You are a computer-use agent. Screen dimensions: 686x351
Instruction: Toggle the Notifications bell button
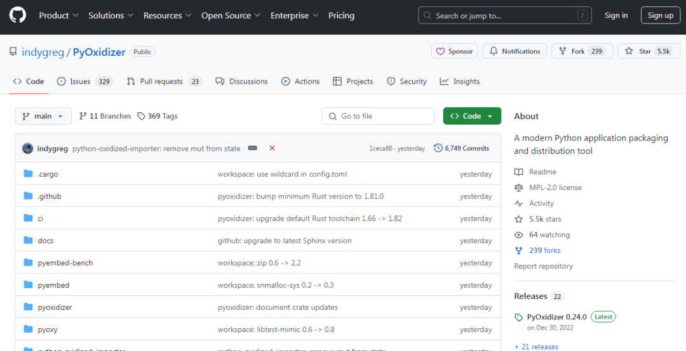(514, 51)
